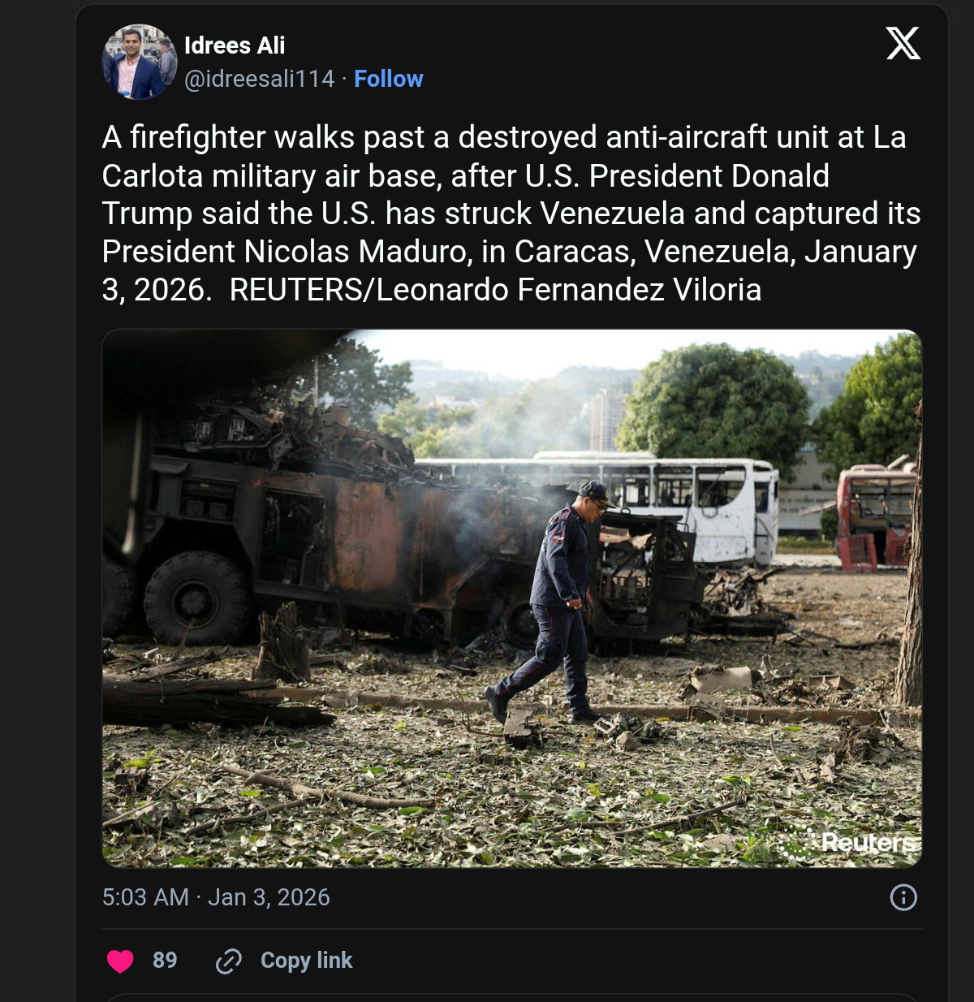Click the @idreesali114 handle
974x1002 pixels.
pos(259,79)
